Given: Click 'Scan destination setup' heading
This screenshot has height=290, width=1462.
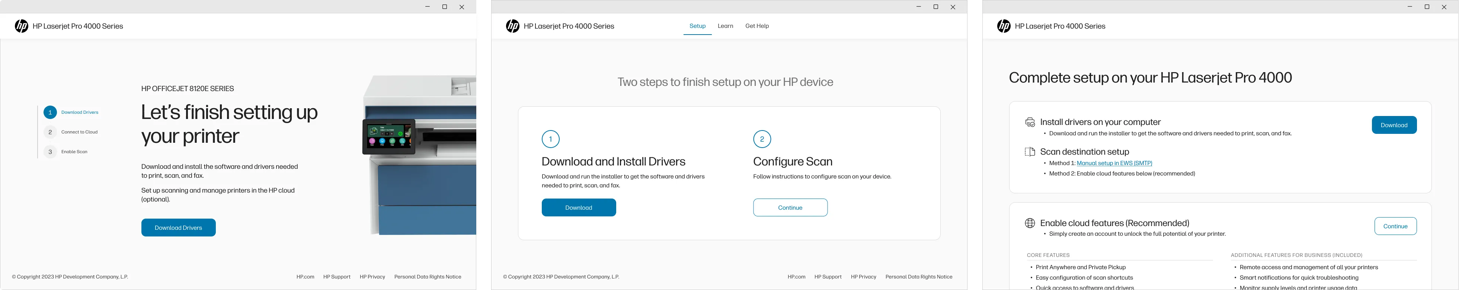Looking at the screenshot, I should (1085, 152).
